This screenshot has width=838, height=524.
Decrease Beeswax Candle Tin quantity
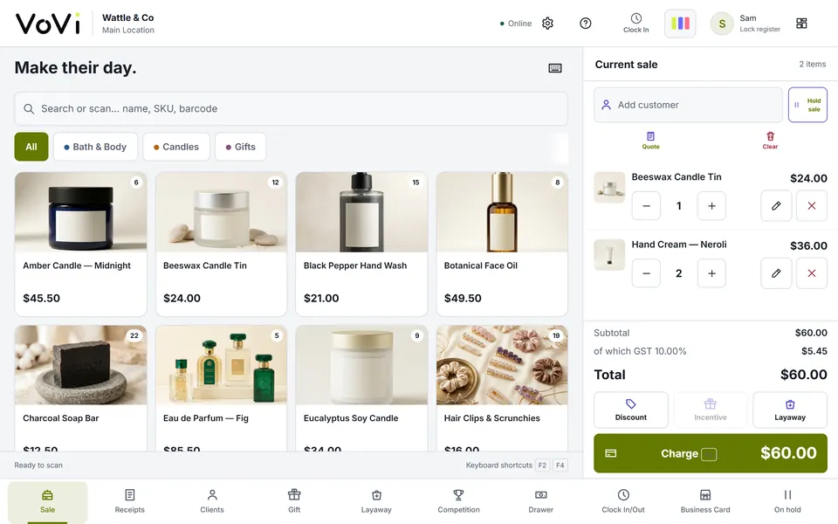point(646,206)
